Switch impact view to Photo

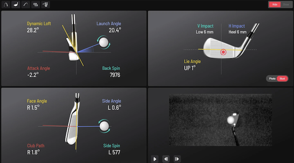coord(272,78)
